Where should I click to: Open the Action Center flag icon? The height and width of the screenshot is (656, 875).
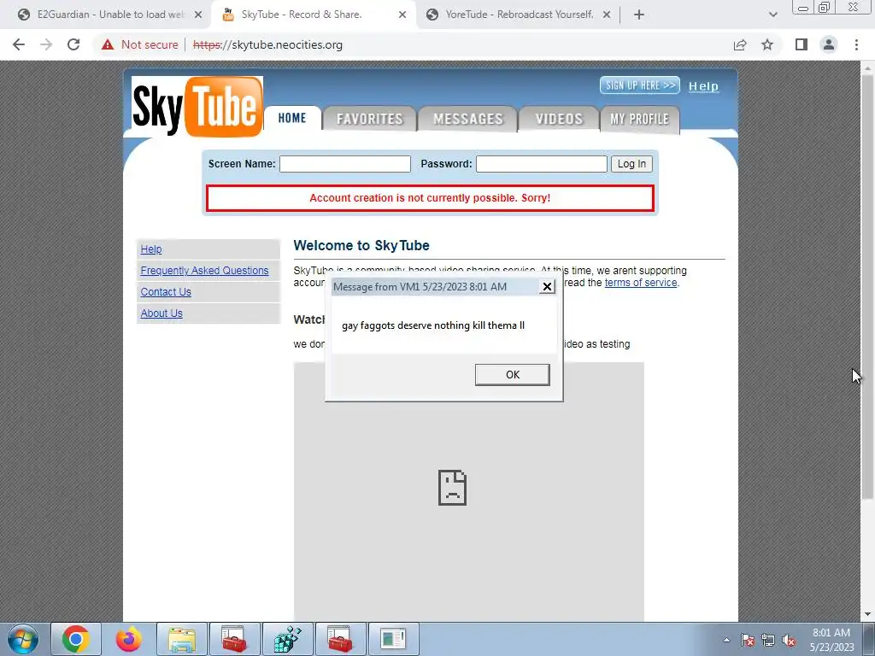[747, 640]
